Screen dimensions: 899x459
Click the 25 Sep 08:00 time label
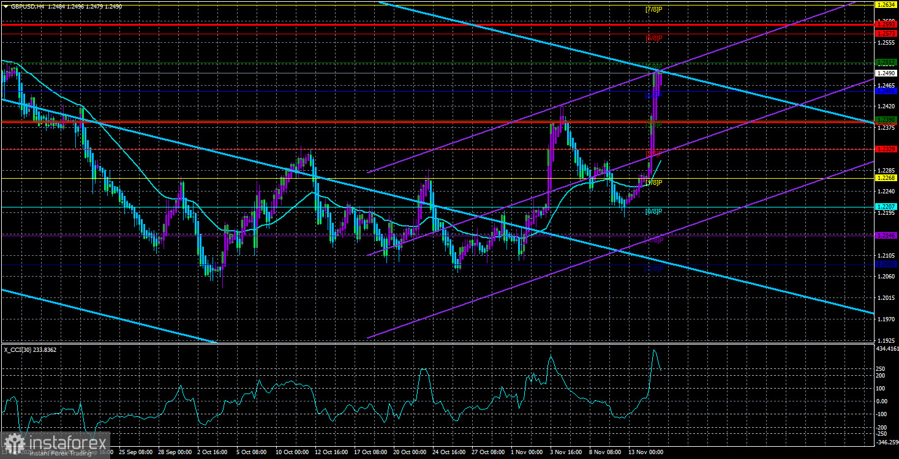[x=136, y=453]
